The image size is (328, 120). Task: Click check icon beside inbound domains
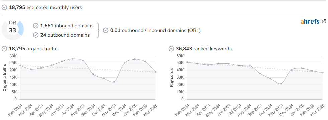(x=36, y=26)
